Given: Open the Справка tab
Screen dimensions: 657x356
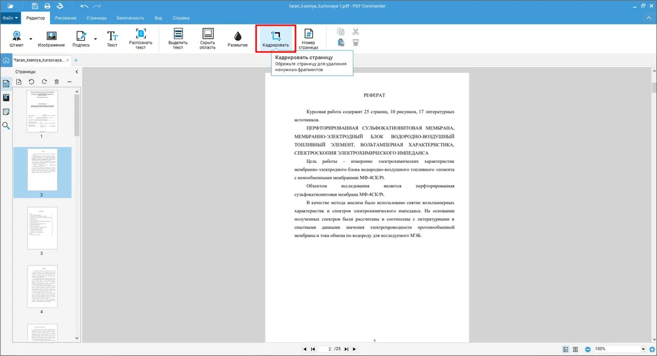Looking at the screenshot, I should tap(181, 18).
